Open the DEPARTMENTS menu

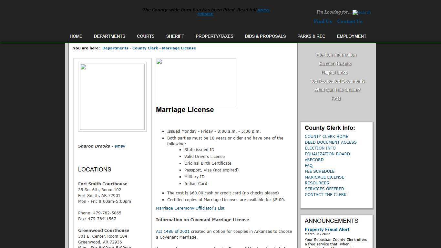pyautogui.click(x=109, y=36)
